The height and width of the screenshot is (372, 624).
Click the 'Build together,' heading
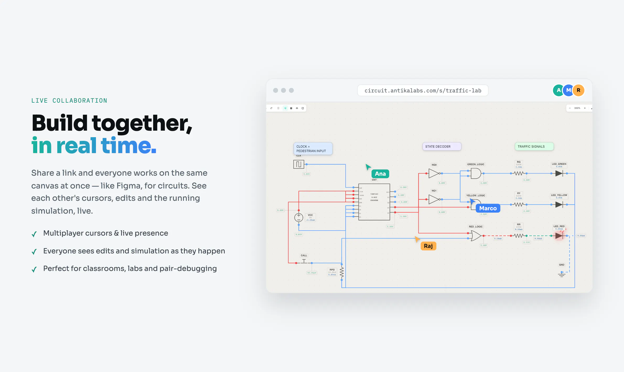pyautogui.click(x=112, y=123)
